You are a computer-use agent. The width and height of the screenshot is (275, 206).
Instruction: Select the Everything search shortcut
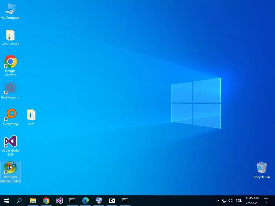pyautogui.click(x=10, y=117)
